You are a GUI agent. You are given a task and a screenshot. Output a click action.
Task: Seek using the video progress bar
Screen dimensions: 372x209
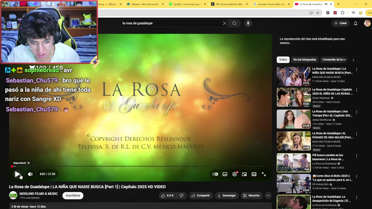click(140, 166)
